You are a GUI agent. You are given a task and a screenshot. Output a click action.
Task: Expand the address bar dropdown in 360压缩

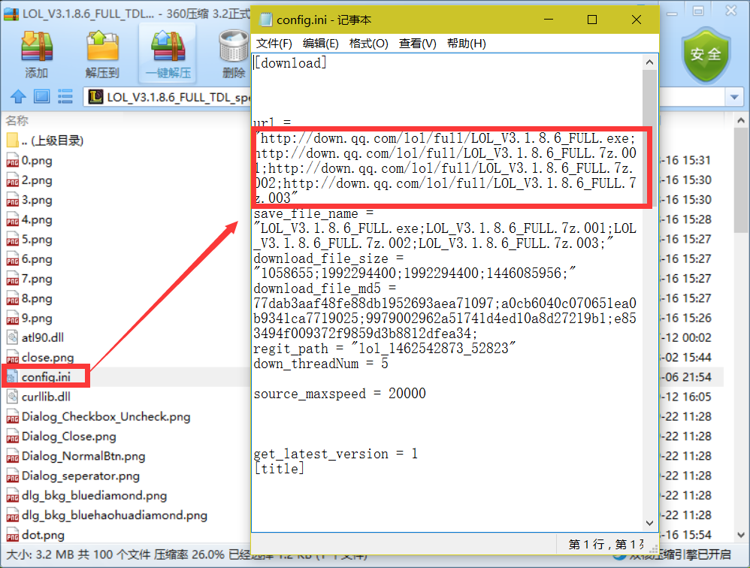tap(734, 98)
